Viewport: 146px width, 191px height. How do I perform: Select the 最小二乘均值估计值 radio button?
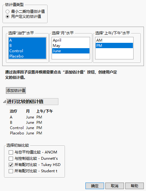click(x=7, y=12)
